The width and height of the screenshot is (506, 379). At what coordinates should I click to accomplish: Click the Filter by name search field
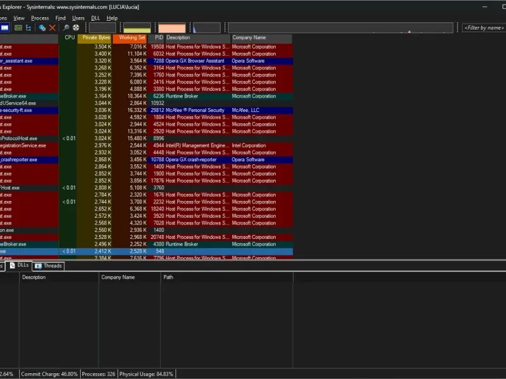(x=483, y=28)
